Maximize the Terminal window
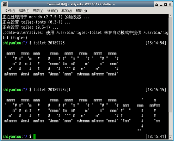 click(x=166, y=4)
